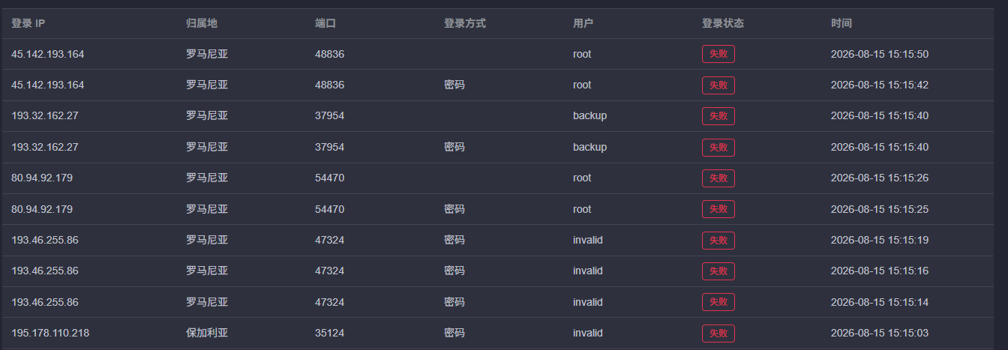Select the 保加利亚 location cell
The height and width of the screenshot is (350, 1008).
pos(207,333)
